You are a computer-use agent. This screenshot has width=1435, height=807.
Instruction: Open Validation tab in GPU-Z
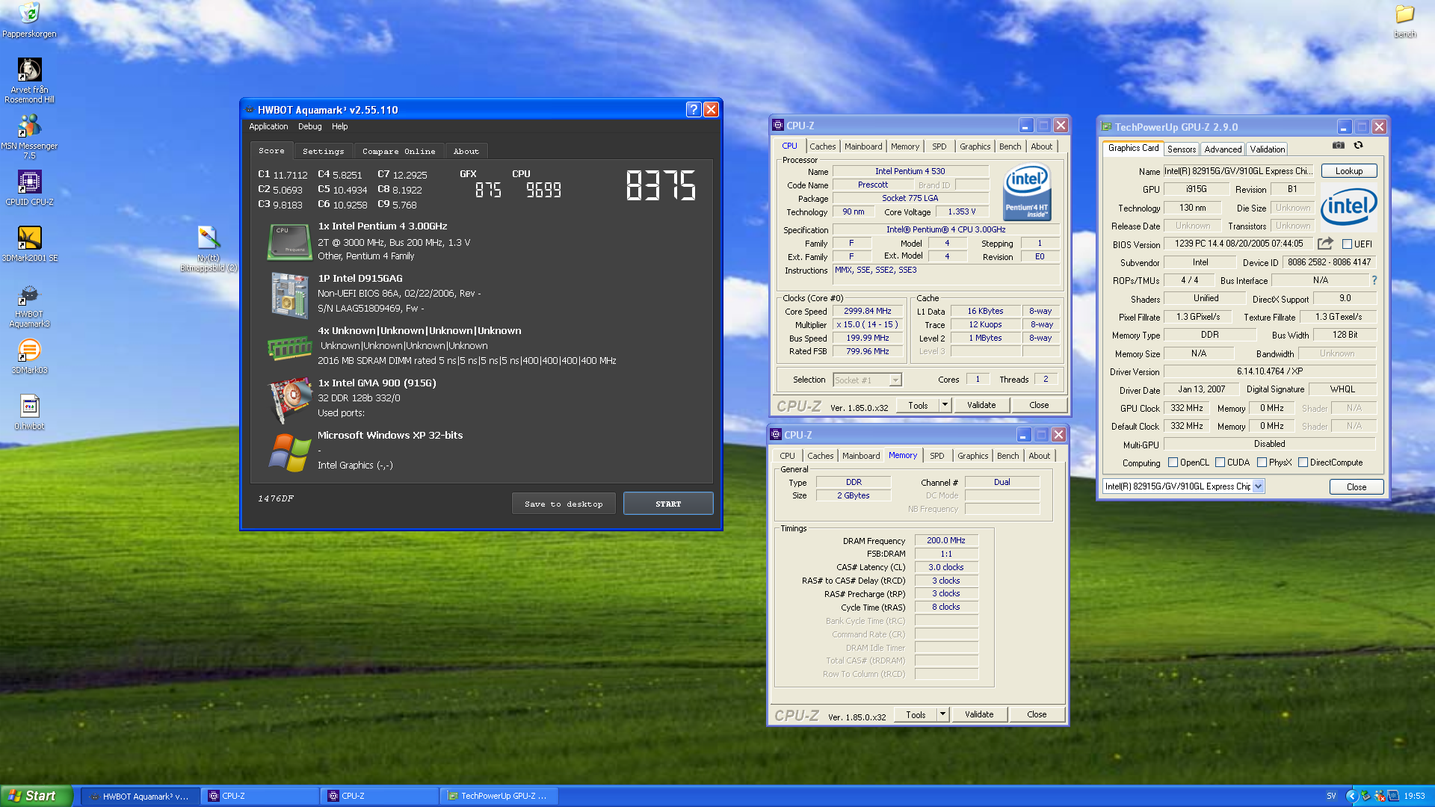[x=1268, y=149]
